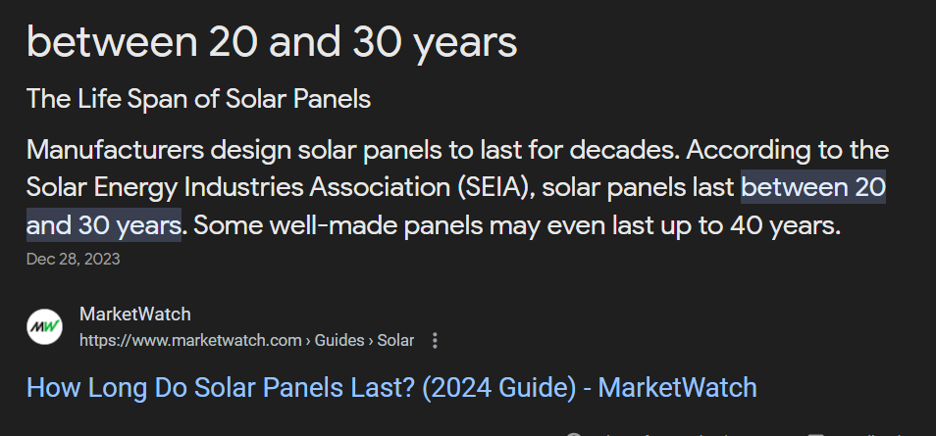Screen dimensions: 936x436
Task: Open the three-dot options beside the URL
Action: (x=436, y=341)
